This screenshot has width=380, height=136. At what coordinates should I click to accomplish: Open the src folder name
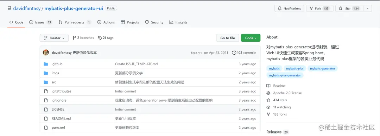tap(54, 82)
